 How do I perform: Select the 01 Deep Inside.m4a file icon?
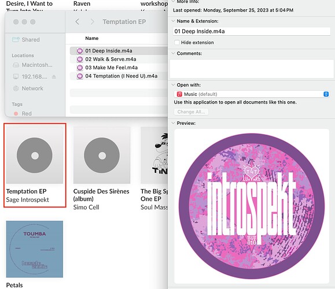pyautogui.click(x=80, y=51)
